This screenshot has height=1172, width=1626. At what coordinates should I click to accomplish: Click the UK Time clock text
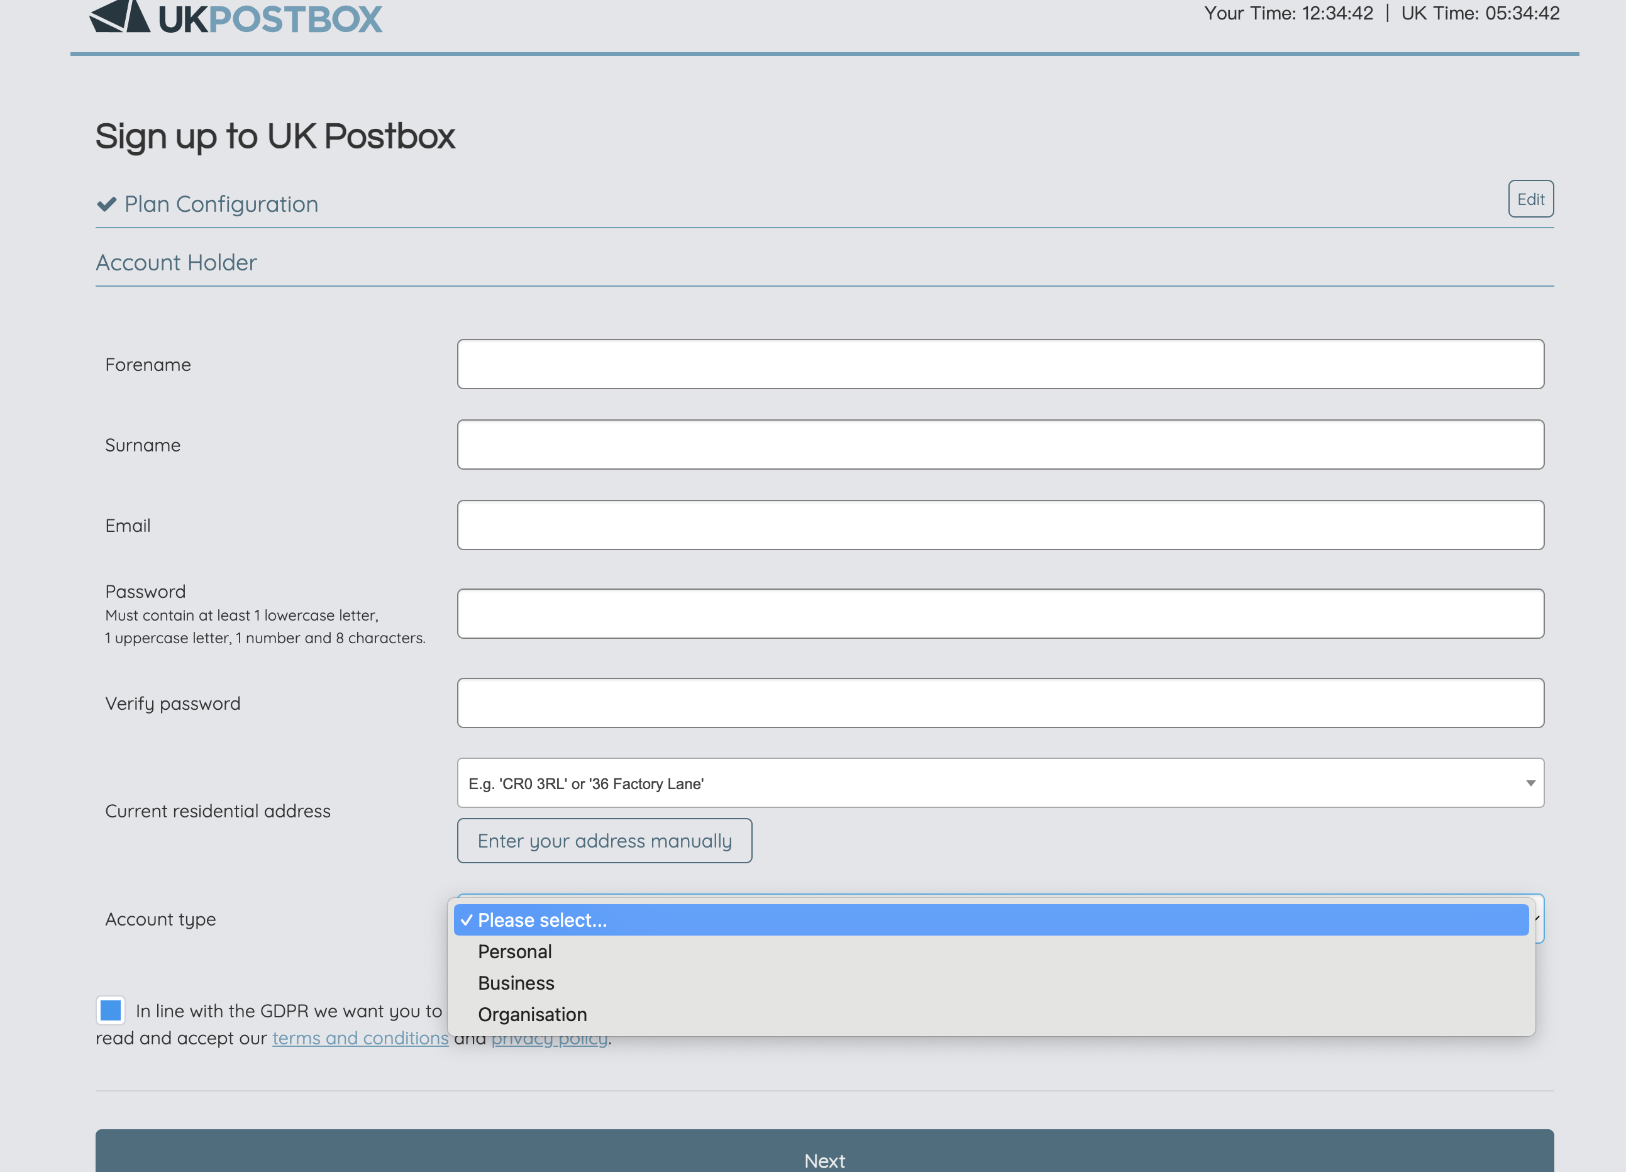coord(1479,14)
